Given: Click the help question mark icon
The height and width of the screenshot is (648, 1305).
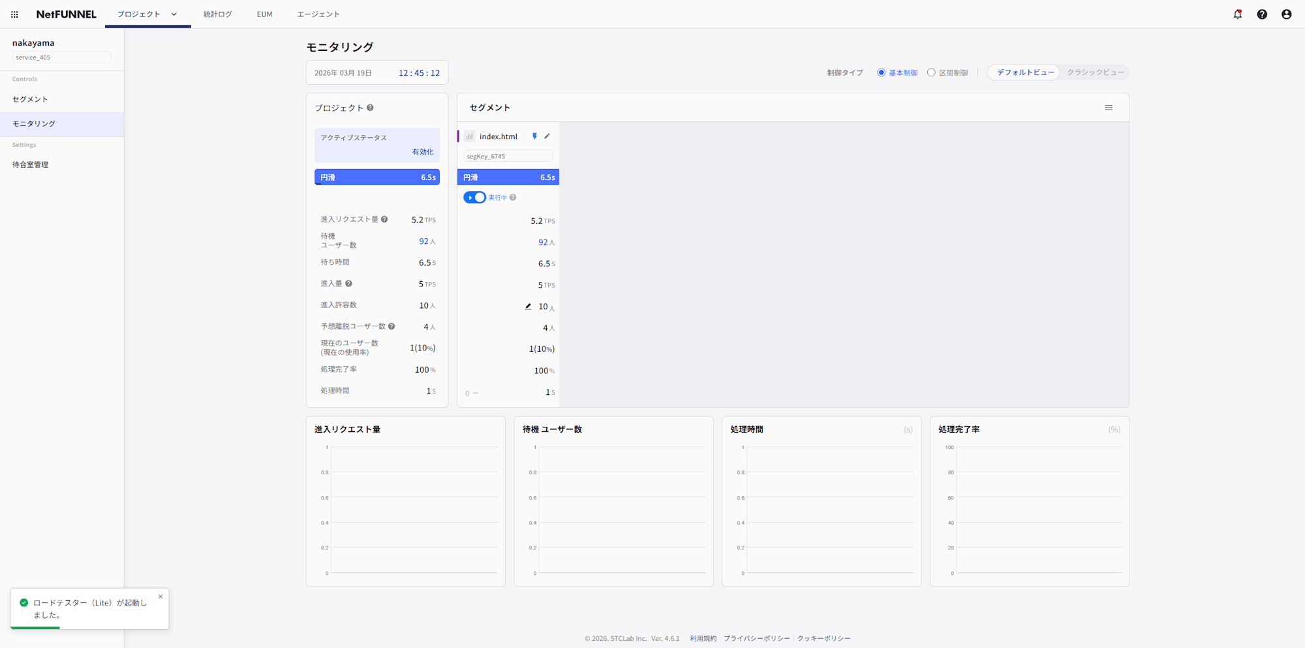Looking at the screenshot, I should click(x=1261, y=14).
